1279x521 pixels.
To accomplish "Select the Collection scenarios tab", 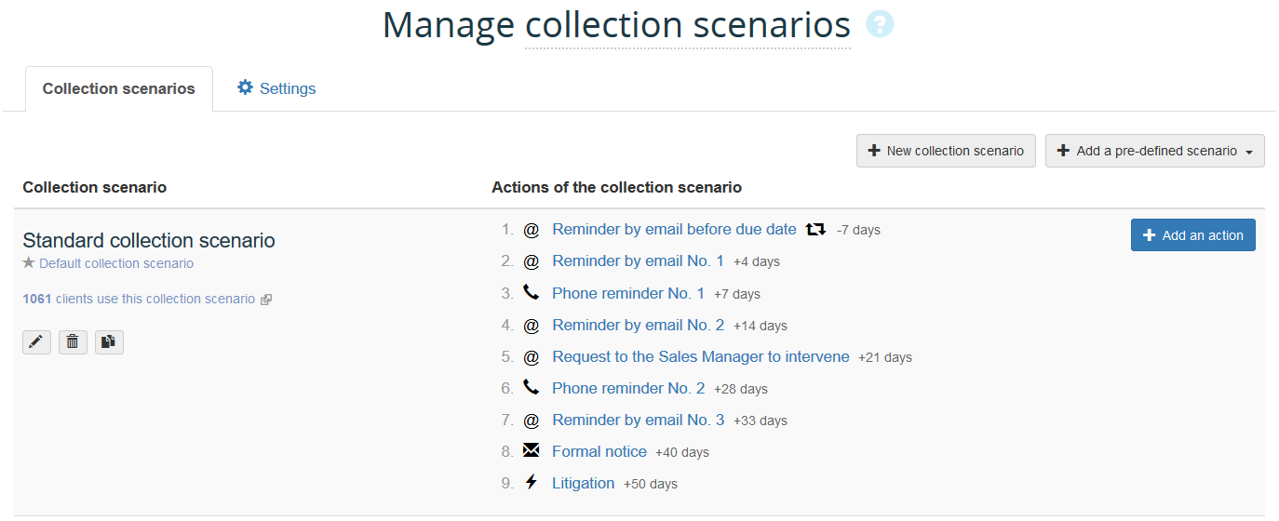I will pyautogui.click(x=119, y=89).
